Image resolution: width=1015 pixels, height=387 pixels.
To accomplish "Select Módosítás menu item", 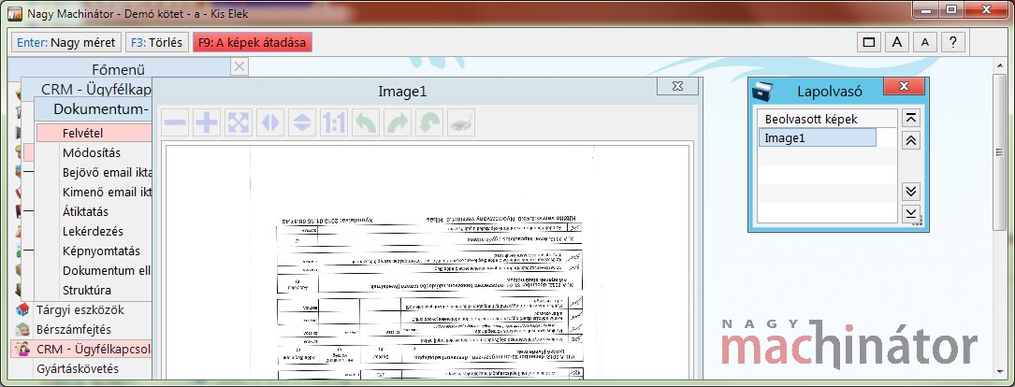I will pyautogui.click(x=94, y=152).
